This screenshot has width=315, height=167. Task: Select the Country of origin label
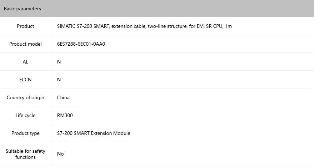[25, 97]
